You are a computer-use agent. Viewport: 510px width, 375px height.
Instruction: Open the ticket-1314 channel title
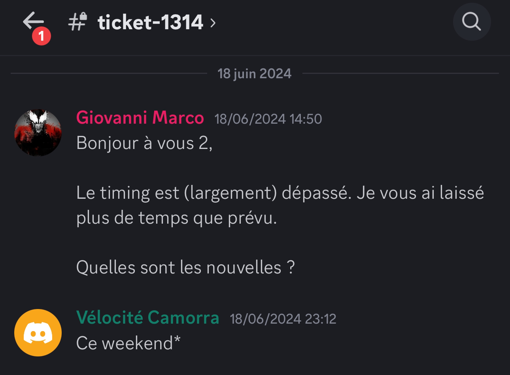(150, 22)
